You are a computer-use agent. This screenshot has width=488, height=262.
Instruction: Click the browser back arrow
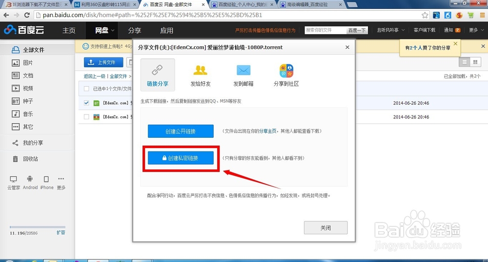(x=6, y=15)
